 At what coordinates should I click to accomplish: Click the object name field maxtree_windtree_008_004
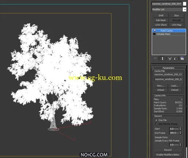tap(167, 4)
